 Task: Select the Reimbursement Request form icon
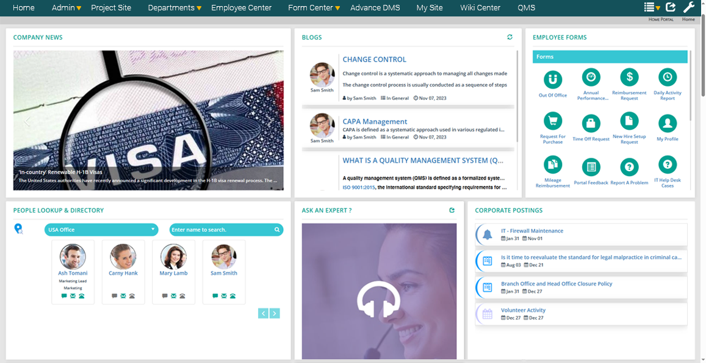(x=629, y=80)
